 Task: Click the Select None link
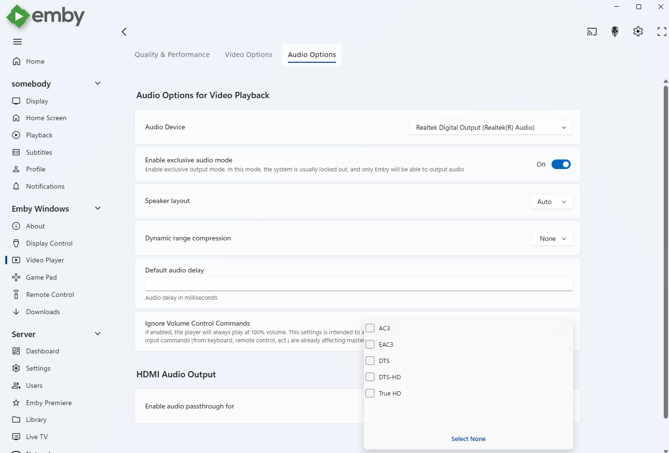pos(468,439)
